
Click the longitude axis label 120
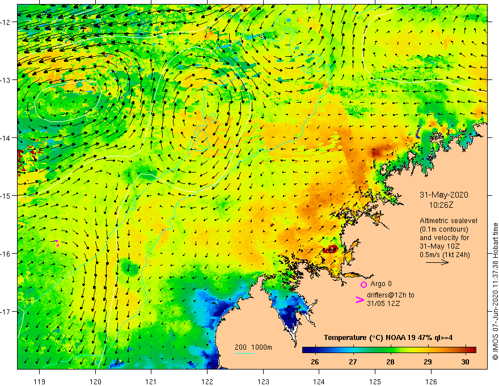point(95,381)
